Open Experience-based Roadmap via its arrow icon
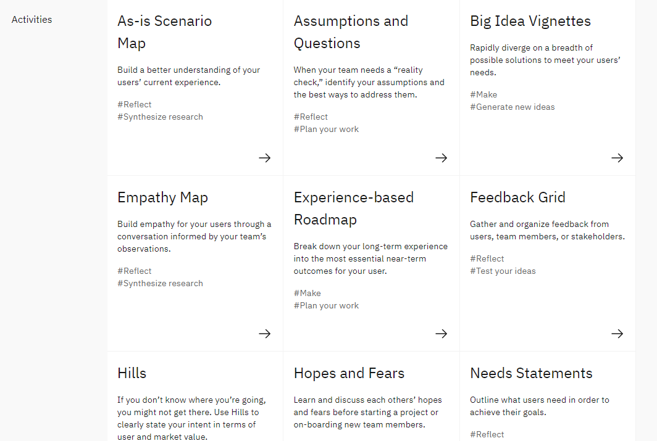Viewport: 657px width, 441px height. (441, 334)
